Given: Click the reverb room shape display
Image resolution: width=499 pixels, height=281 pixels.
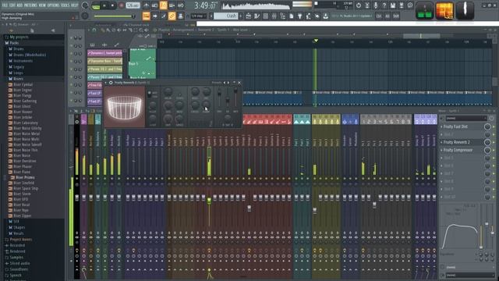Looking at the screenshot, I should pos(125,107).
